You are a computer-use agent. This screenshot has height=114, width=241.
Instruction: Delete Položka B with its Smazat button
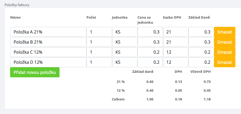224,42
